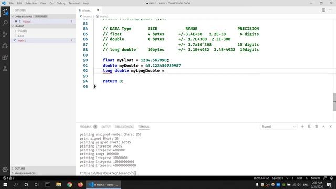336x189 pixels.
Task: Open the Selection menu
Action: click(x=31, y=3)
